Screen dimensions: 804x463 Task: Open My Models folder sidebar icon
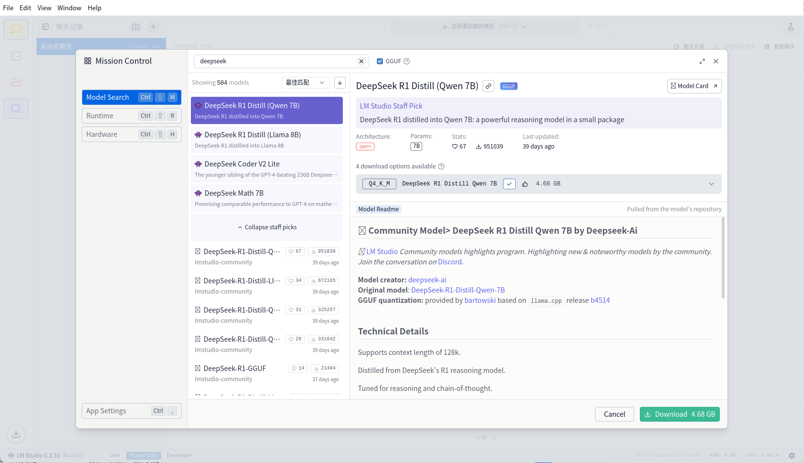coord(16,82)
